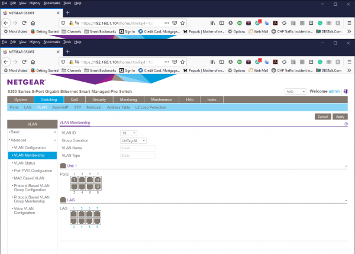The height and width of the screenshot is (254, 355).
Task: Toggle port 2 membership box
Action: tap(75, 187)
